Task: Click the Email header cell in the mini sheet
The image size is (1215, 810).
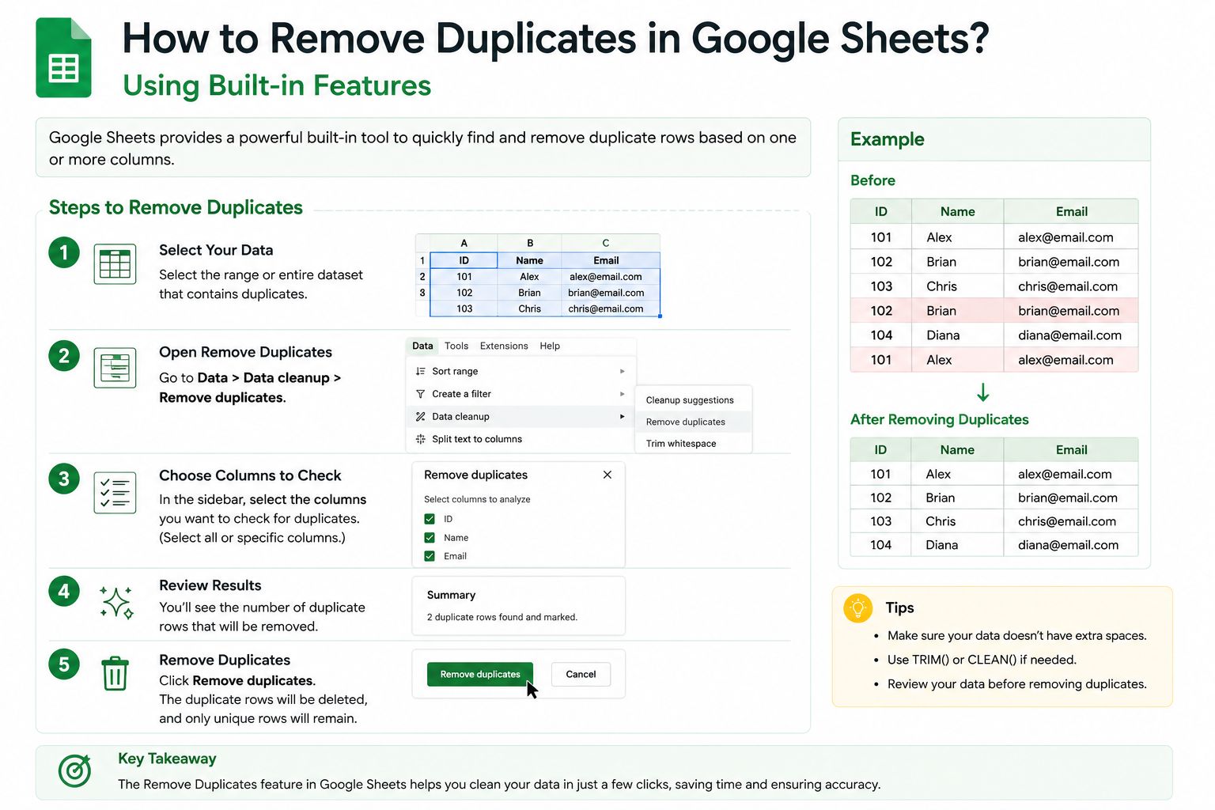Action: click(x=606, y=260)
